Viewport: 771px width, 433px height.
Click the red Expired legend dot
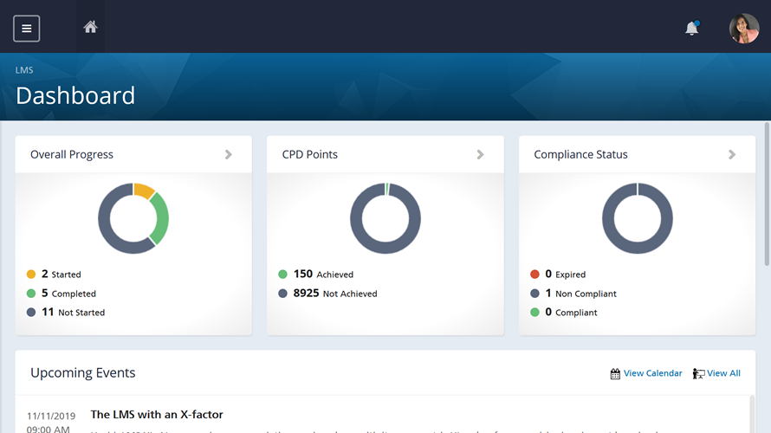tap(535, 275)
